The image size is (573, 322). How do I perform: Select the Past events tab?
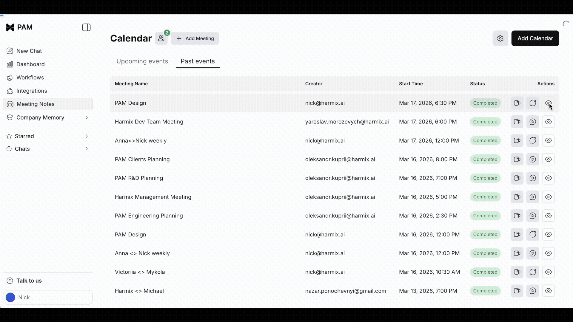pos(198,61)
